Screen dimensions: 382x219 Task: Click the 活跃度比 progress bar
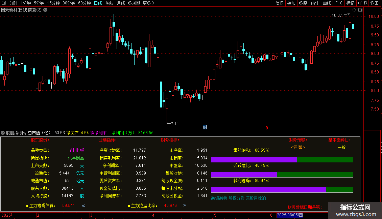click(x=282, y=175)
